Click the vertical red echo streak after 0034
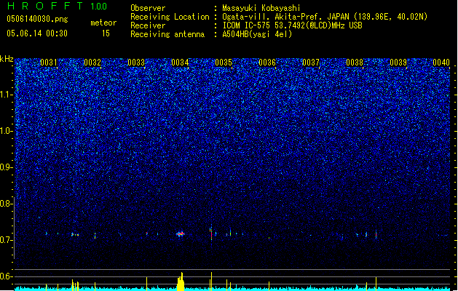The height and width of the screenshot is (291, 458). pyautogui.click(x=211, y=234)
